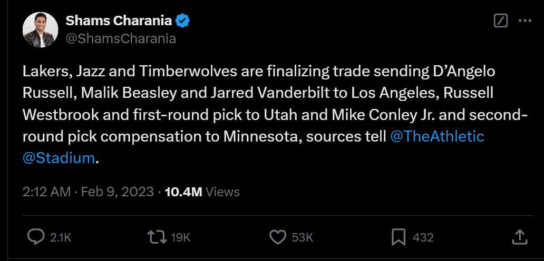Click the reply speech bubble icon

tap(35, 237)
